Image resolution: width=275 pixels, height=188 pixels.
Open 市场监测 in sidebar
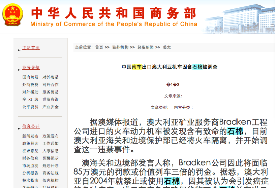(30, 165)
